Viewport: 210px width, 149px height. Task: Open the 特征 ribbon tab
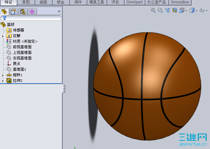point(9,2)
